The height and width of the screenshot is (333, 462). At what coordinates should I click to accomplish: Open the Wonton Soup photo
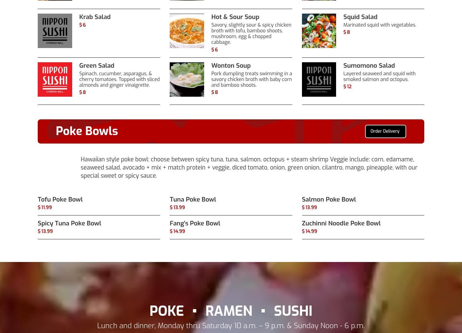[187, 79]
